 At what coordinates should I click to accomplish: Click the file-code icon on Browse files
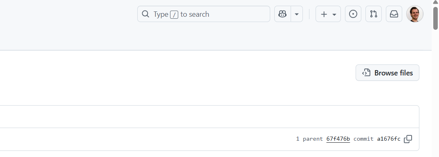tap(366, 73)
